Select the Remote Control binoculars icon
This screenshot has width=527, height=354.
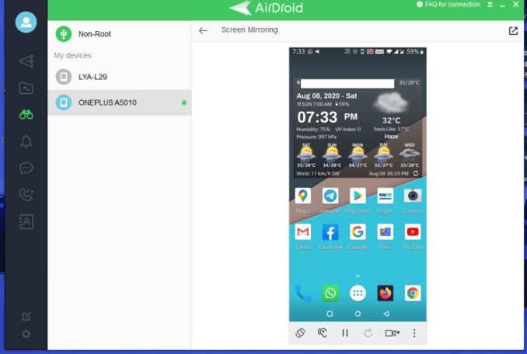coord(26,114)
